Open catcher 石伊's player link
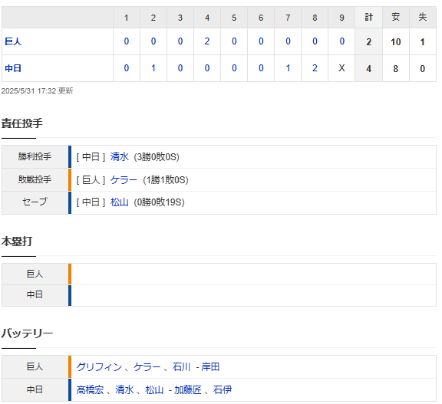 pos(223,390)
